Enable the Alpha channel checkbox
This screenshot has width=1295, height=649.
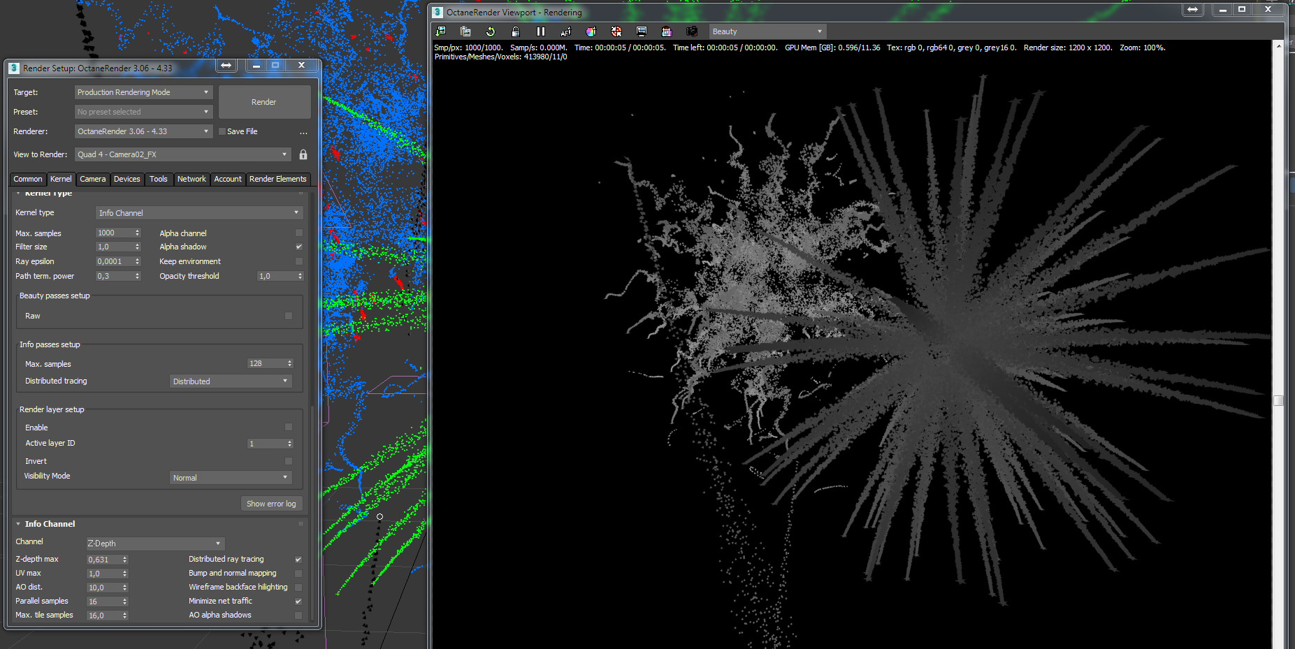[x=299, y=233]
